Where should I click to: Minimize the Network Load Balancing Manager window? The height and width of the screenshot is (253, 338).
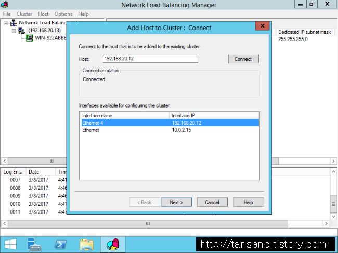(300, 4)
